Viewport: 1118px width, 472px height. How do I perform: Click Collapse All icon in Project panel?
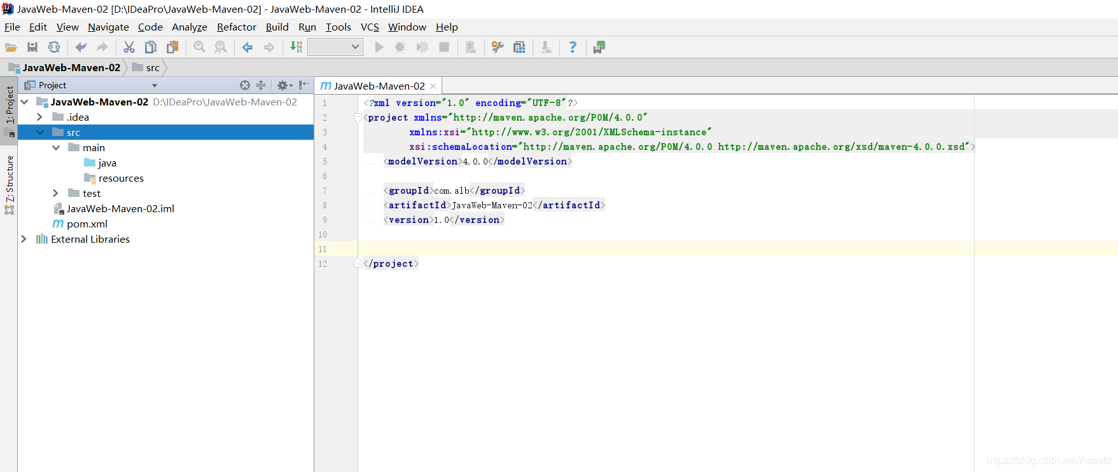tap(261, 85)
